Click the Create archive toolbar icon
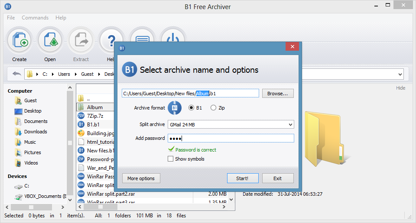This screenshot has height=223, width=416. coord(19,40)
